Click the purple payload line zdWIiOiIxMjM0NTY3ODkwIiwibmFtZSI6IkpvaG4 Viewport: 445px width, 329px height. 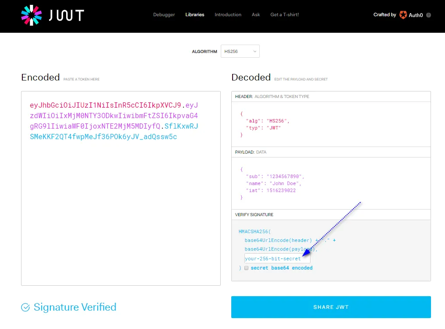(114, 115)
